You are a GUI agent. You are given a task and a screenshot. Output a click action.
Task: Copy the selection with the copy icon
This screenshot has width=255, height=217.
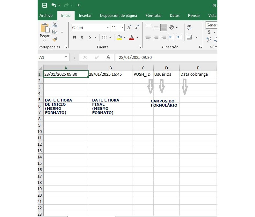55,32
